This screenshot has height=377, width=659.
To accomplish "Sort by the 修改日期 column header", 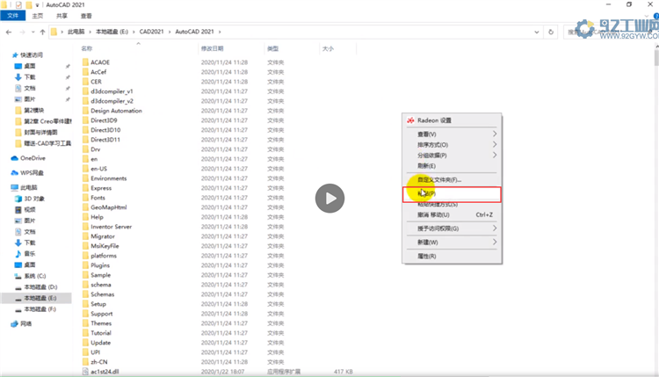I will tap(213, 48).
